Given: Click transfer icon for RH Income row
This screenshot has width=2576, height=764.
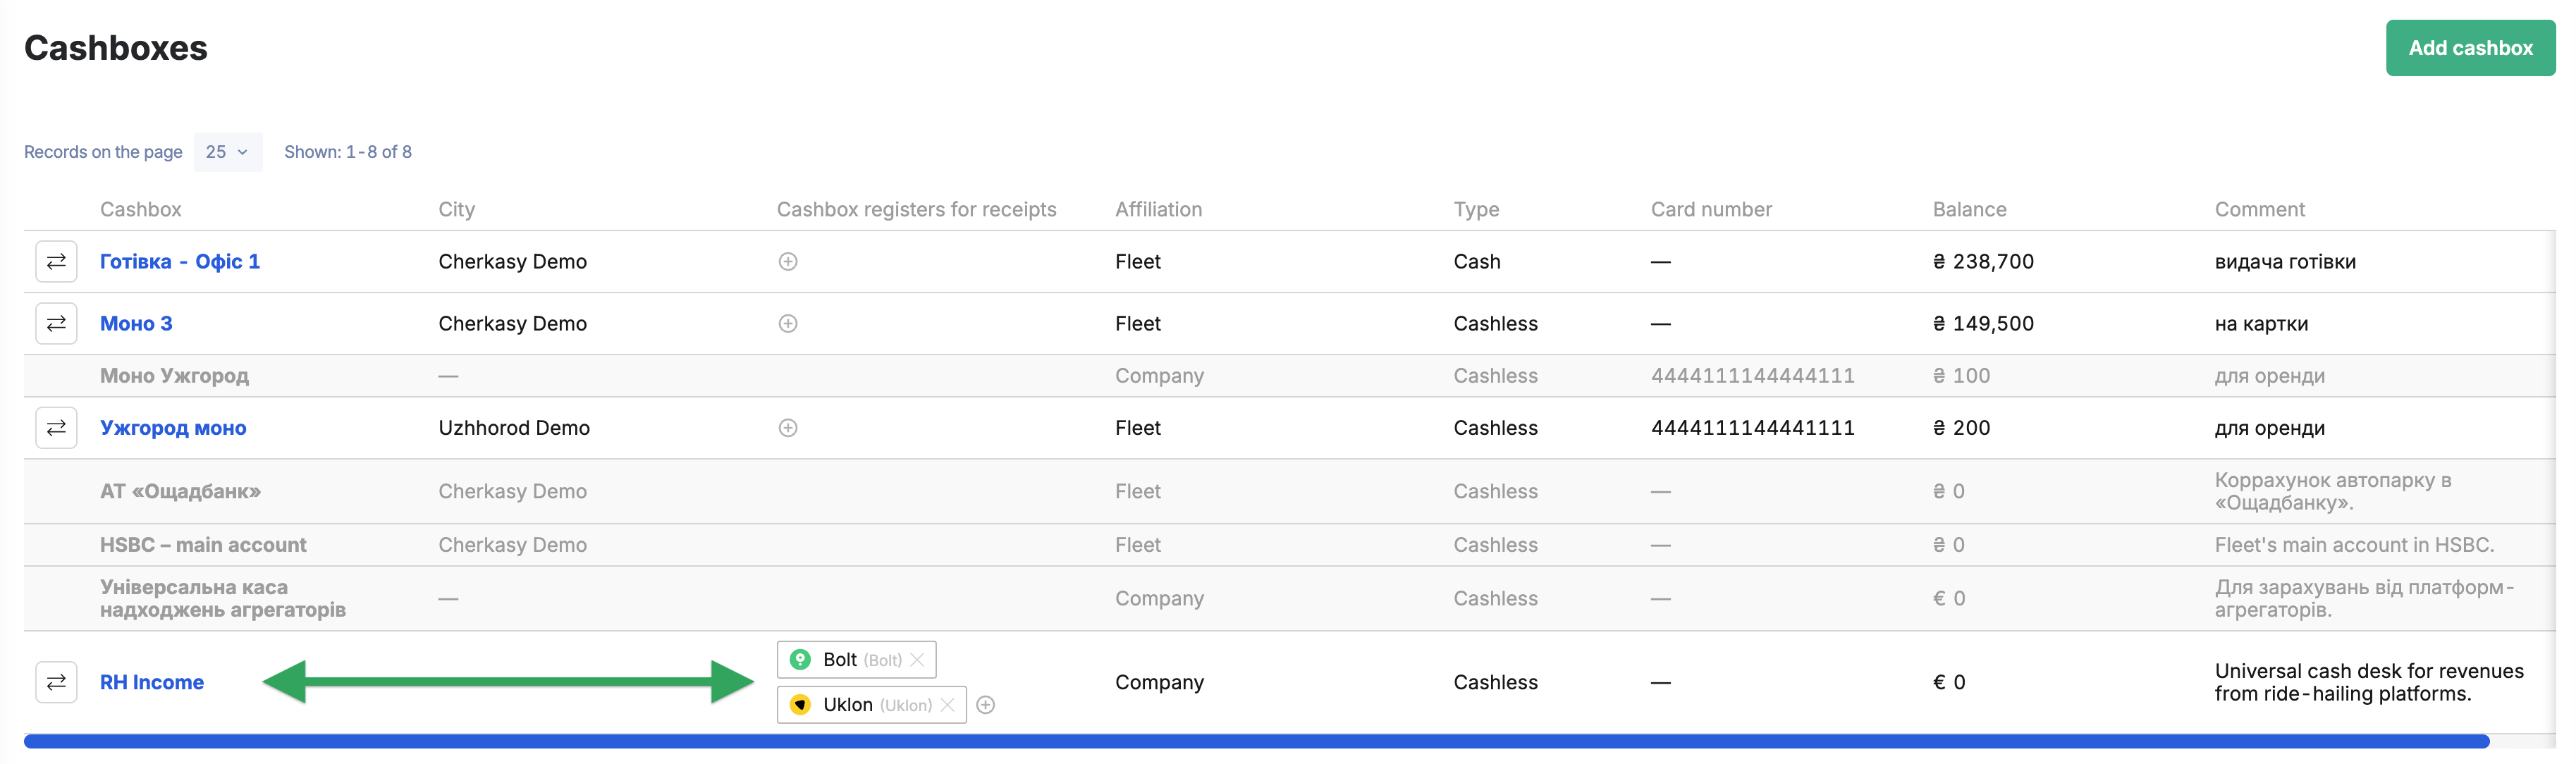Looking at the screenshot, I should click(56, 682).
